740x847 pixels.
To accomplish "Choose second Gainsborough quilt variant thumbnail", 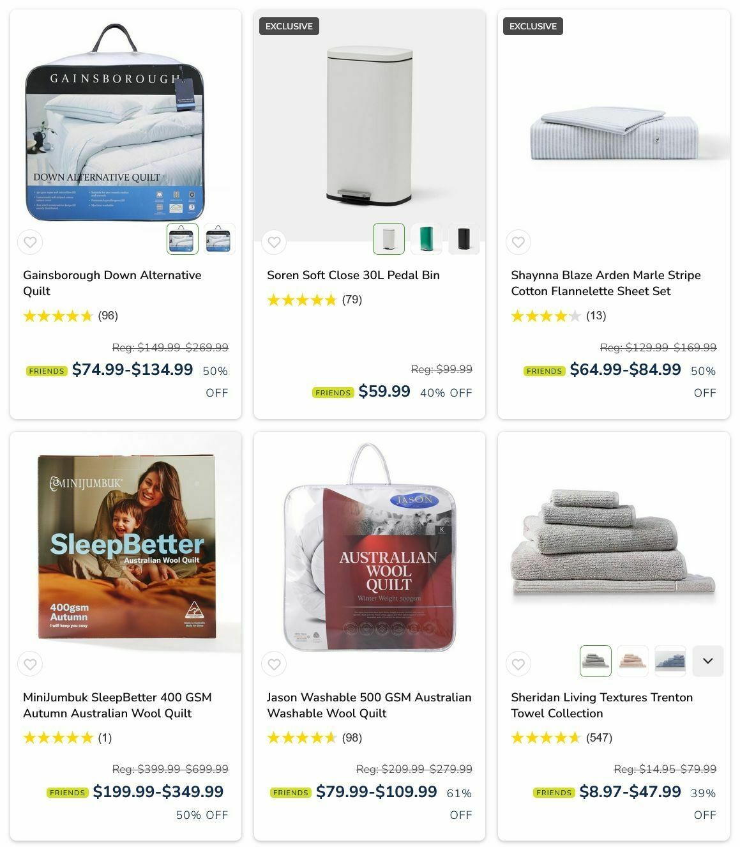I will [220, 239].
